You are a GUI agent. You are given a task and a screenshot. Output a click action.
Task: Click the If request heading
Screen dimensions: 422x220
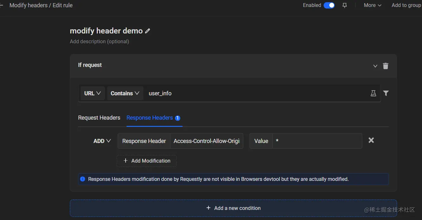click(x=90, y=65)
